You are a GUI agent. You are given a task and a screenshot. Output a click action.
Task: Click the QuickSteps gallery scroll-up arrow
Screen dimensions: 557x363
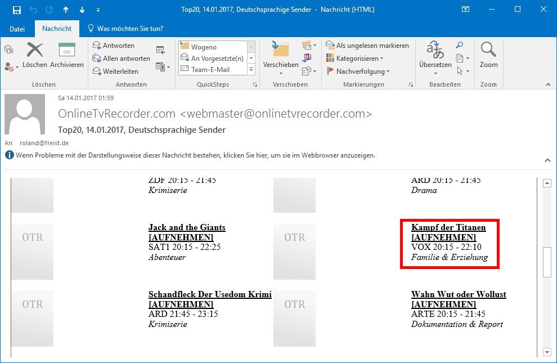click(251, 46)
